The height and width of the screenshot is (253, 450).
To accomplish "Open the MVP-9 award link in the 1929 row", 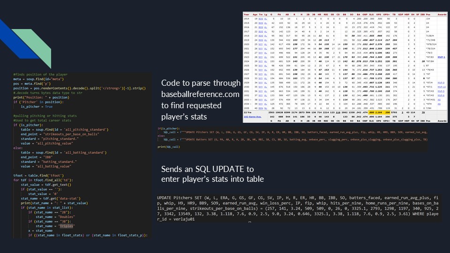I will pos(441,82).
